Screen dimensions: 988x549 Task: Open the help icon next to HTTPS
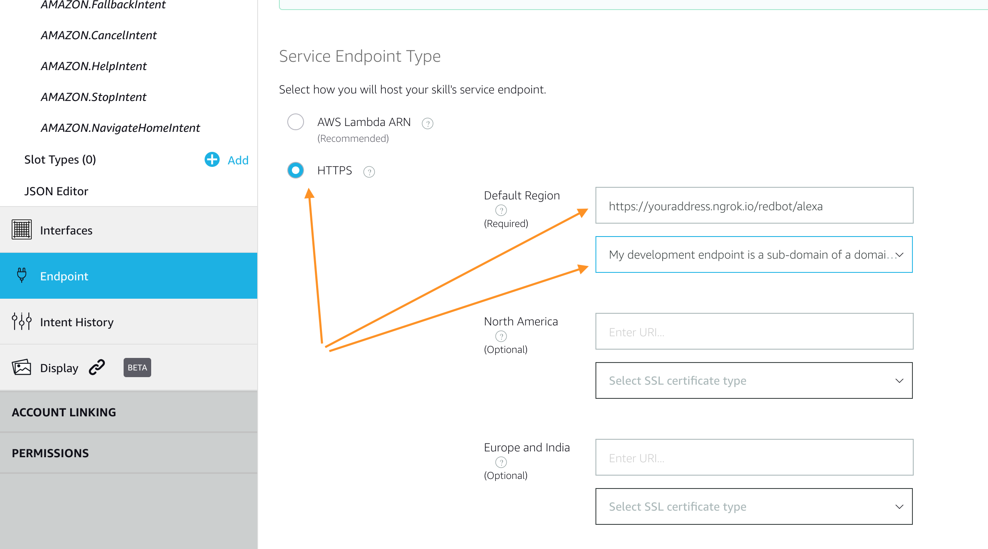(369, 172)
